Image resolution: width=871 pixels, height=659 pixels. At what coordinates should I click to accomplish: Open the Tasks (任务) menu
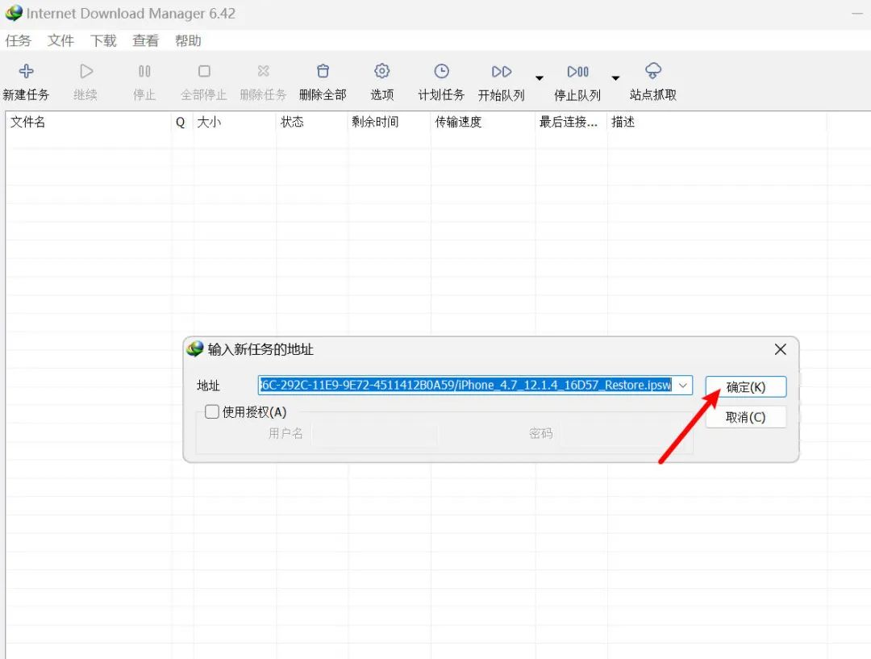[19, 40]
